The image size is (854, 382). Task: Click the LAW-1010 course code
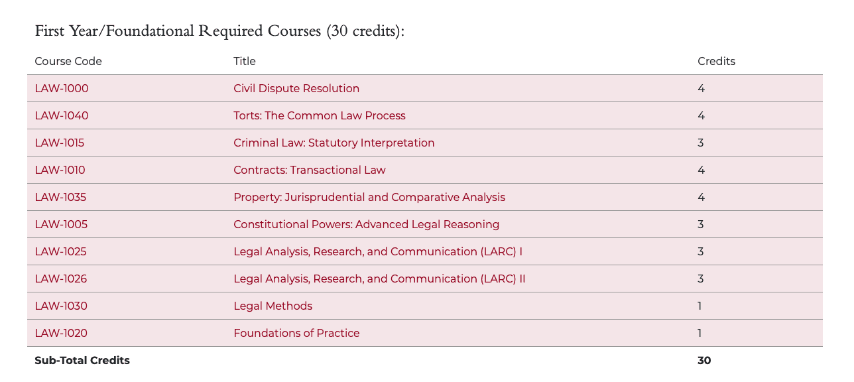pyautogui.click(x=60, y=170)
